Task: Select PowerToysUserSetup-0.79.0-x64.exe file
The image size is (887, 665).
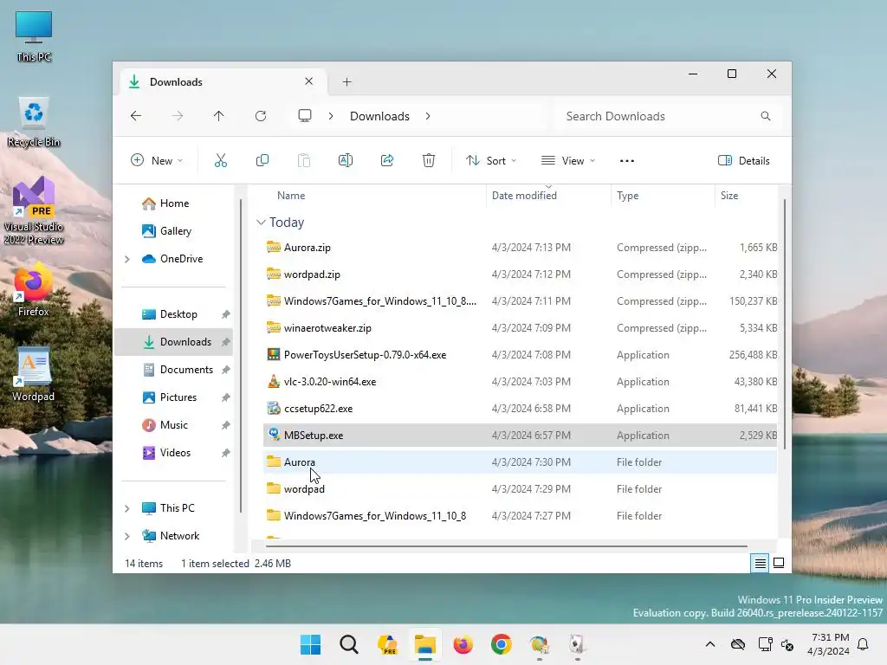Action: (521, 355)
